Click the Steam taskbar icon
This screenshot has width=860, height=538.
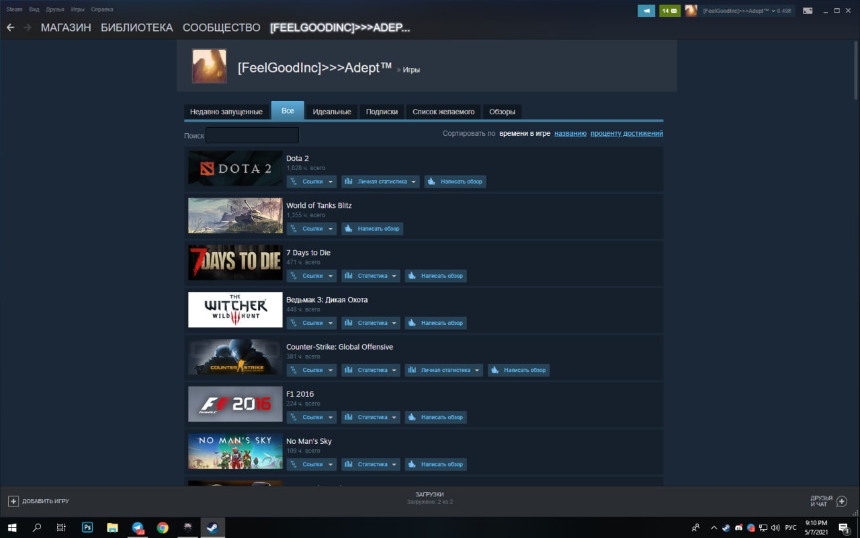click(x=212, y=528)
